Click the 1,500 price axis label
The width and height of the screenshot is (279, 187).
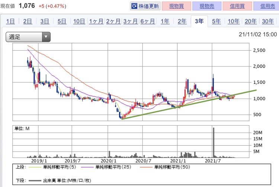tap(259, 82)
